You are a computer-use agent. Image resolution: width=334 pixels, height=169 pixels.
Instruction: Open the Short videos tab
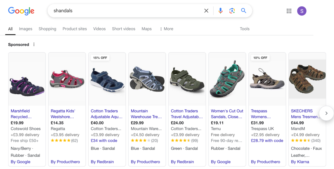[x=124, y=29]
